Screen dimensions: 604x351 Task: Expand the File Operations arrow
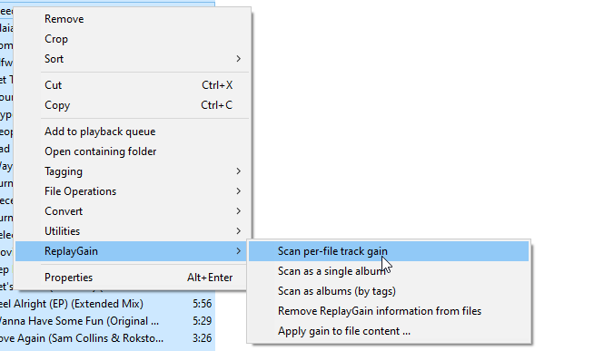coord(239,191)
